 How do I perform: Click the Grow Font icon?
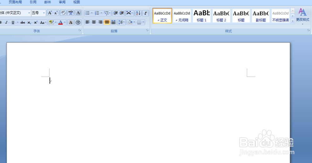point(50,13)
